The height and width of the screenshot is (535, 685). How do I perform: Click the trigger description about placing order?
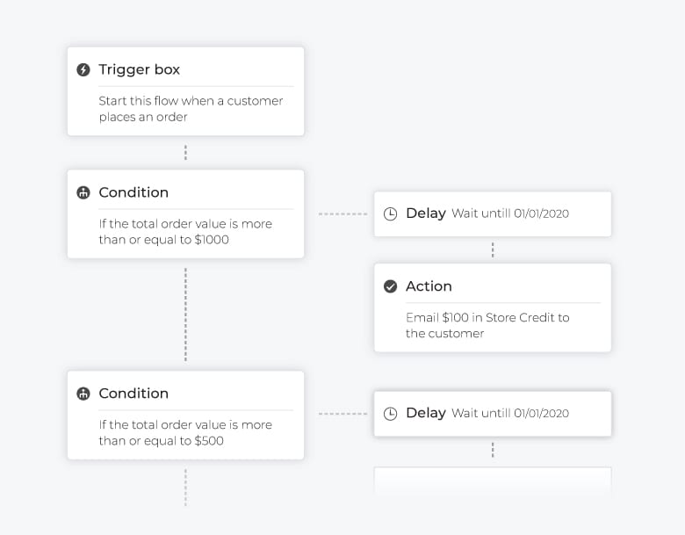191,109
